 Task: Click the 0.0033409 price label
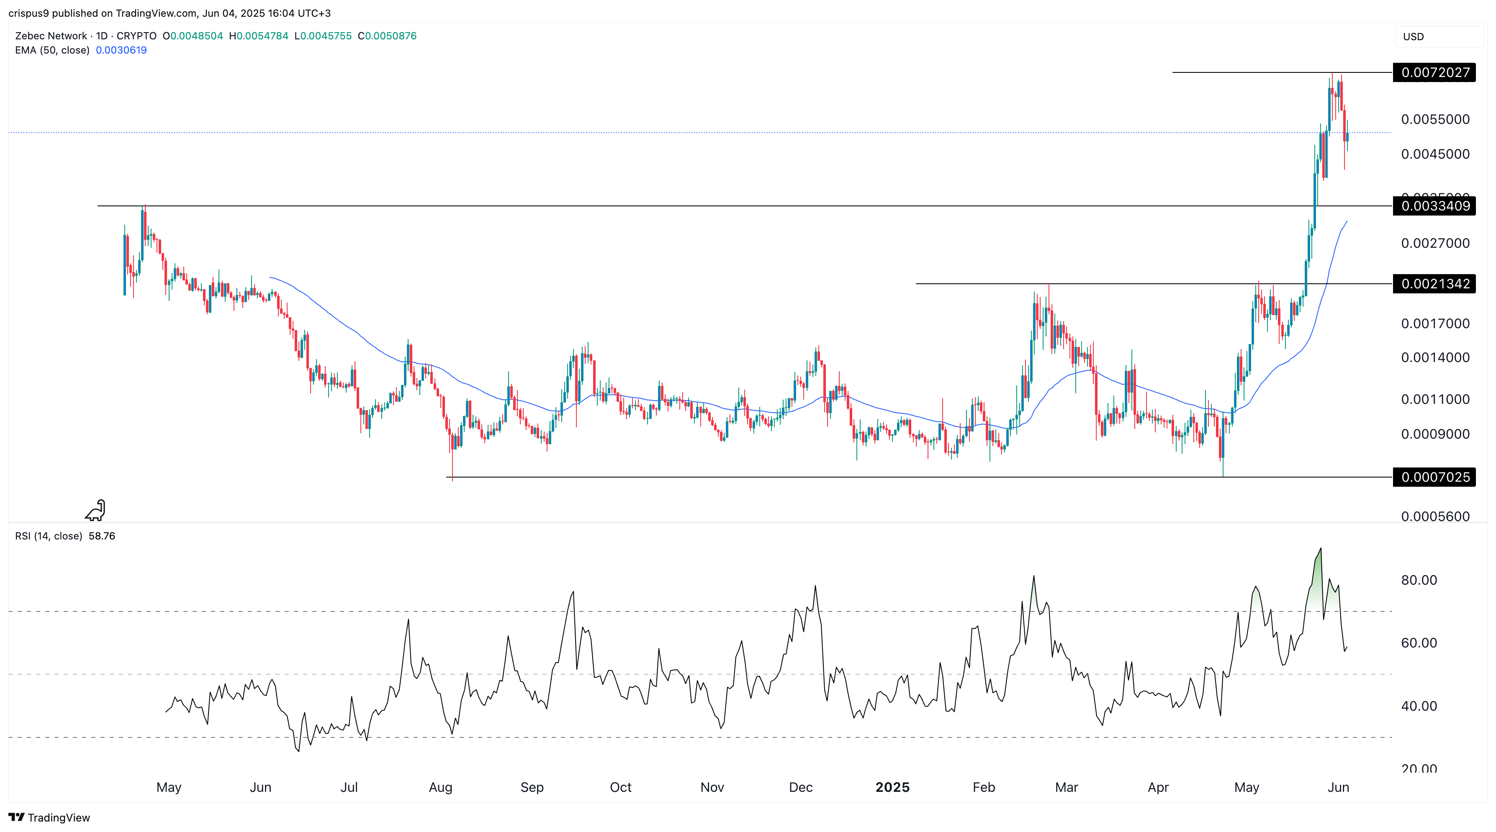[1434, 206]
